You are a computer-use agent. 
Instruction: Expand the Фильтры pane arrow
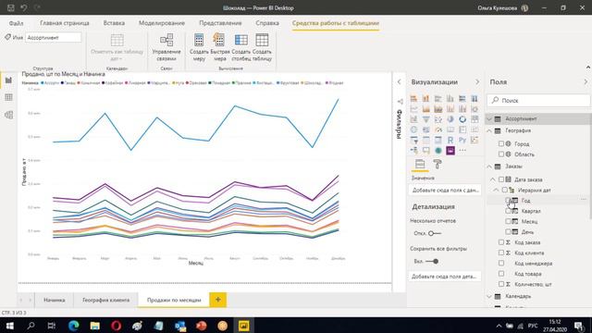(x=399, y=82)
